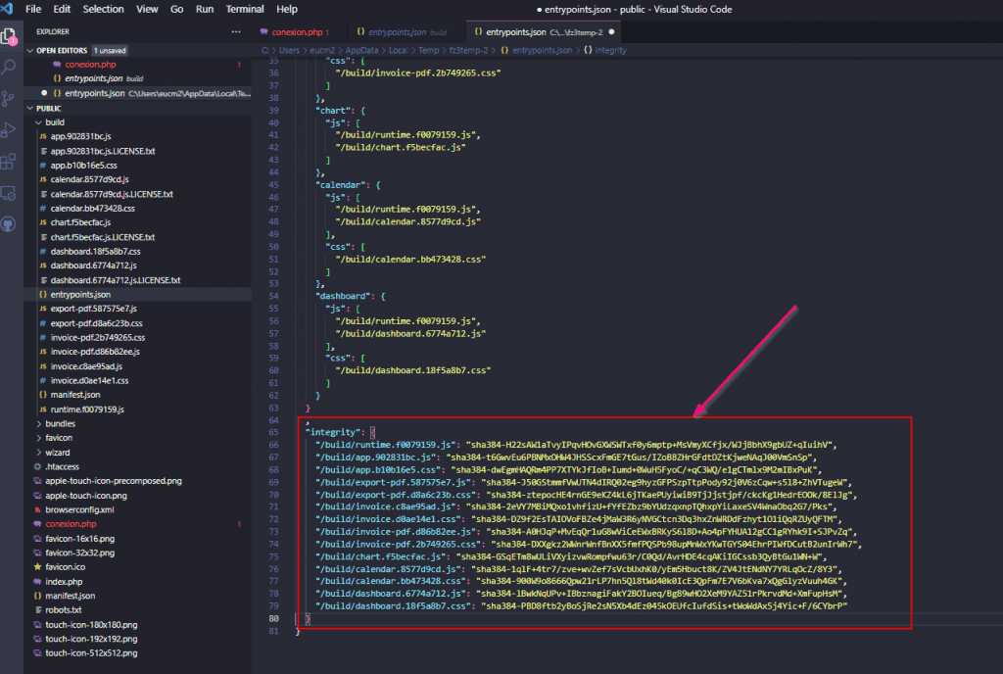Viewport: 1003px width, 674px height.
Task: Place cursor on "calendar" key line
Action: point(342,185)
